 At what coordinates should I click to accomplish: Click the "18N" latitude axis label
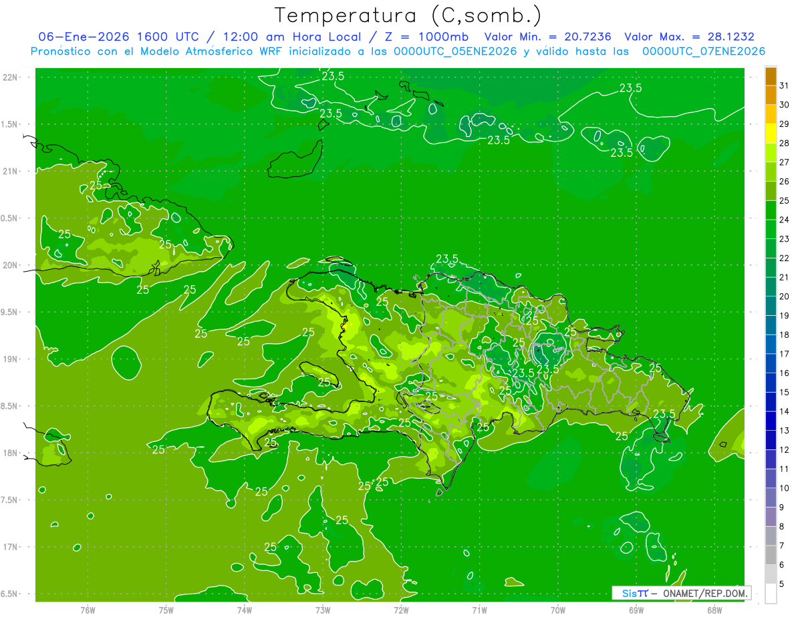(x=11, y=453)
